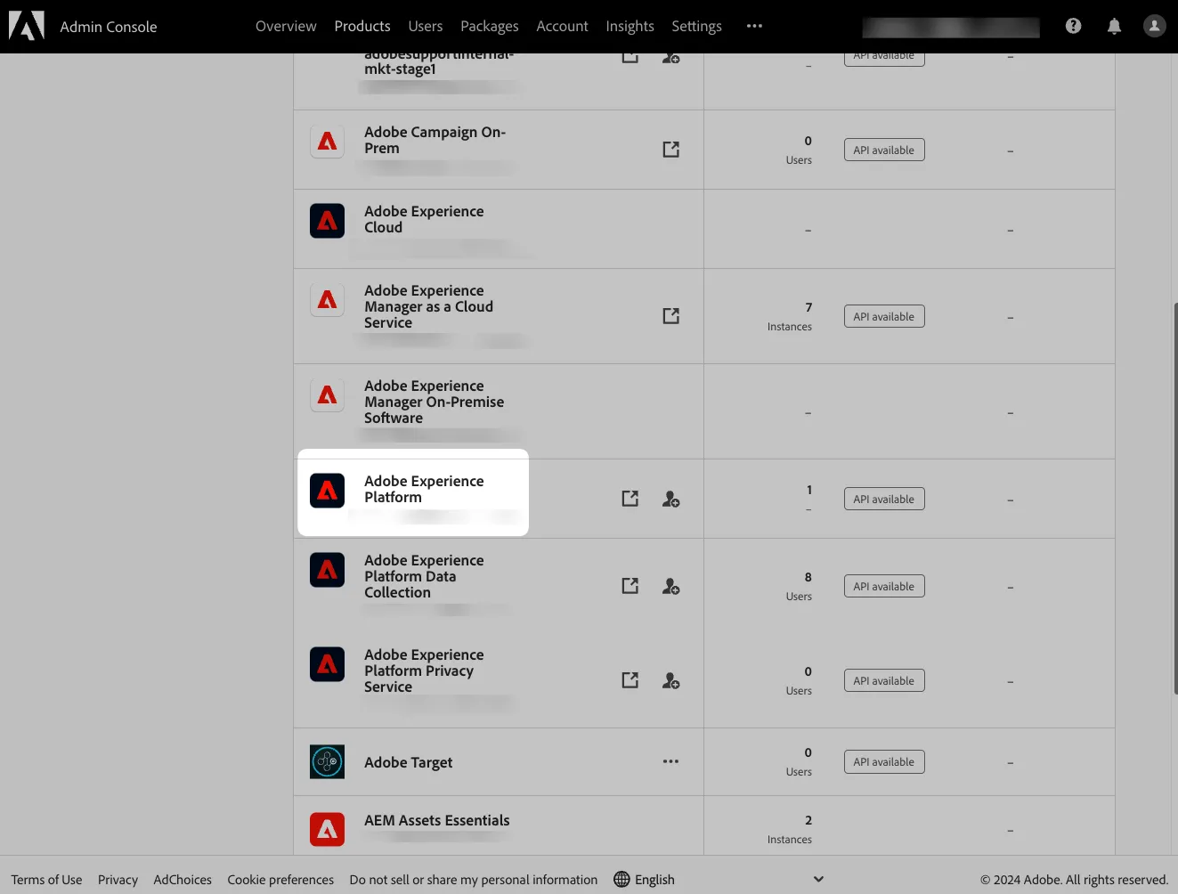1178x894 pixels.
Task: Open the Privacy footer link
Action: 118,880
